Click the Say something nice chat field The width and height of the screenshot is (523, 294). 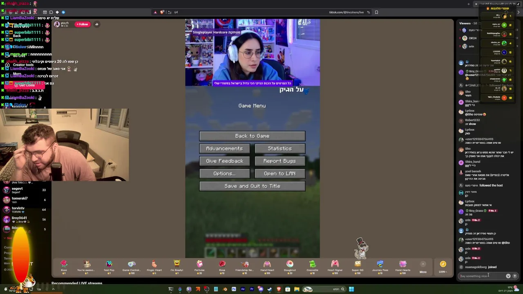482,276
